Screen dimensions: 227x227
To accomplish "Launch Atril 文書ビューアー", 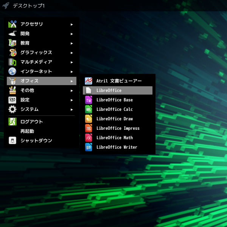I will click(x=118, y=81).
